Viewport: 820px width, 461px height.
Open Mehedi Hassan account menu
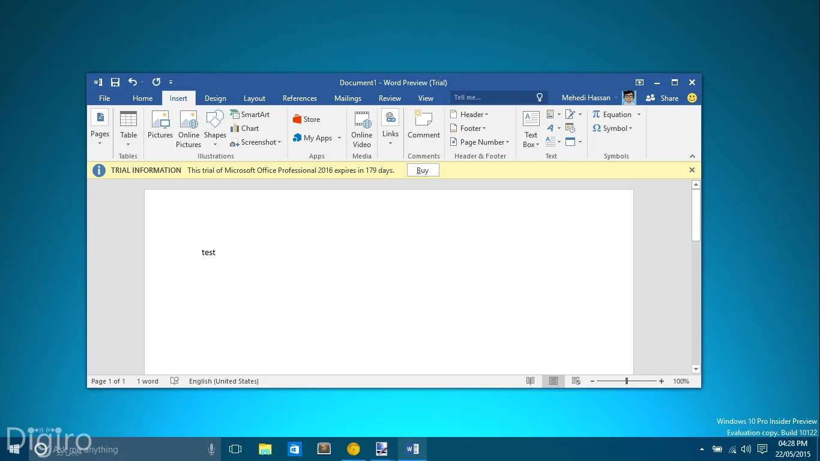coord(589,98)
